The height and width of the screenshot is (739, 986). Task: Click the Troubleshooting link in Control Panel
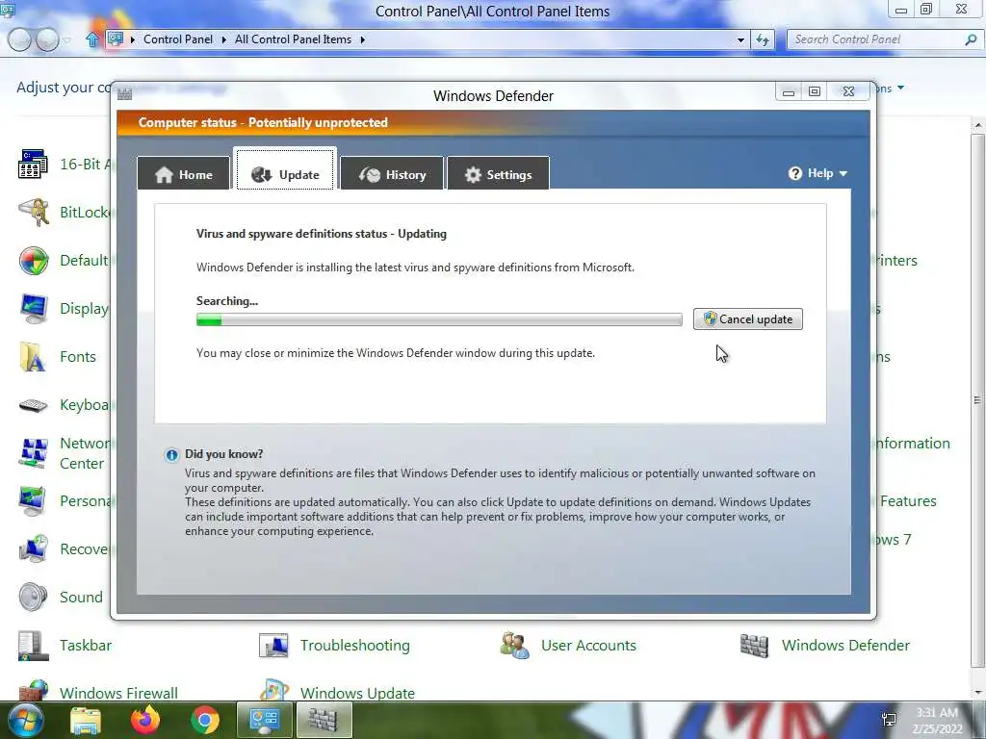[x=354, y=646]
